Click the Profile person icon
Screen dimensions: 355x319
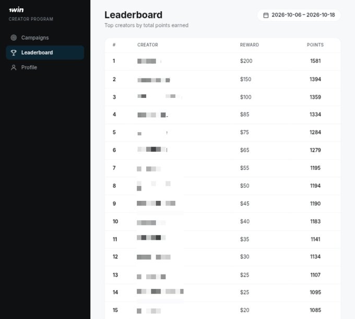14,67
